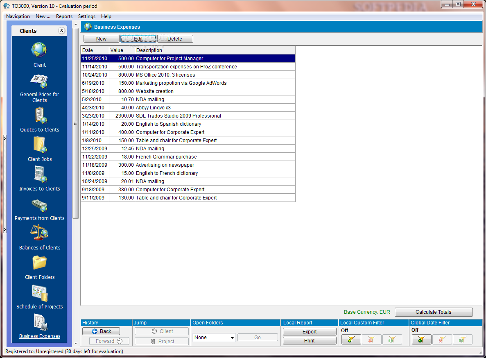Remove the Local Custom Filter
Viewport: 486px width, 358px height.
[371, 340]
